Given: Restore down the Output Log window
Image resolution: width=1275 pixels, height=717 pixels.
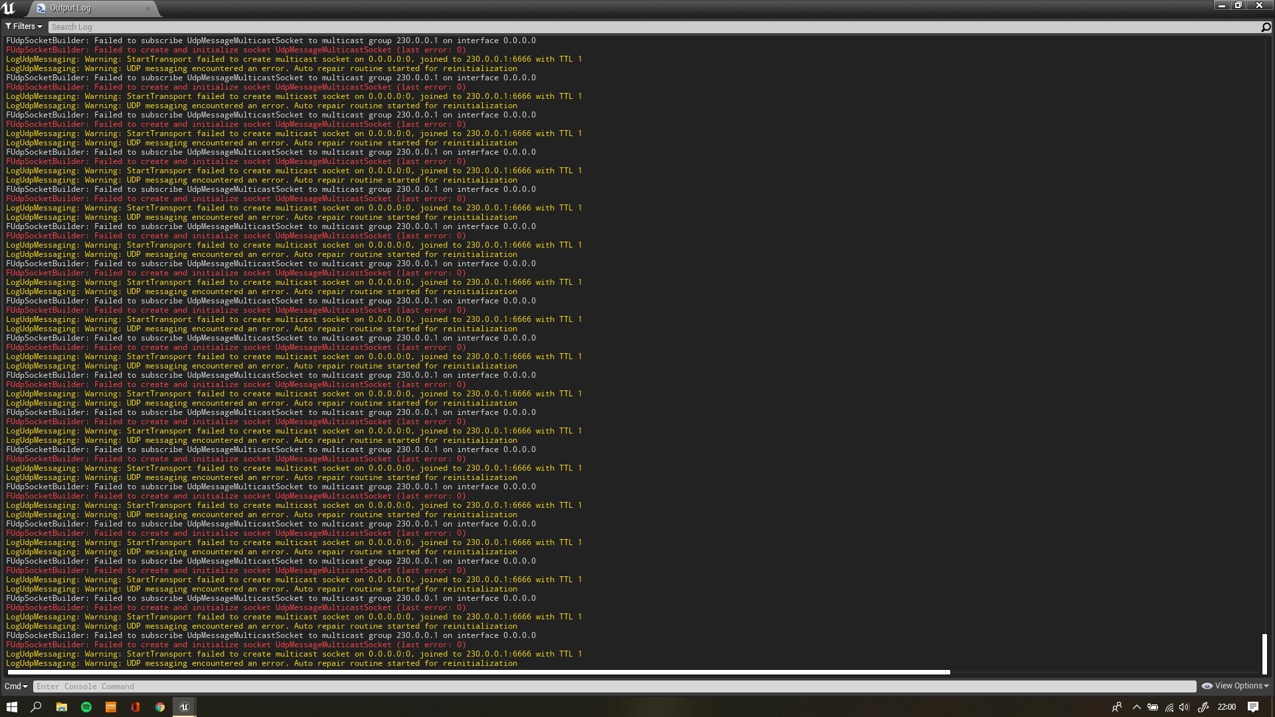Looking at the screenshot, I should pyautogui.click(x=1238, y=5).
